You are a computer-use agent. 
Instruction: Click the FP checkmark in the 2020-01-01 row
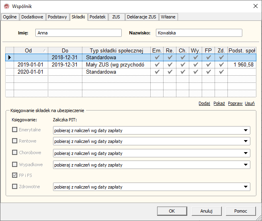208,72
